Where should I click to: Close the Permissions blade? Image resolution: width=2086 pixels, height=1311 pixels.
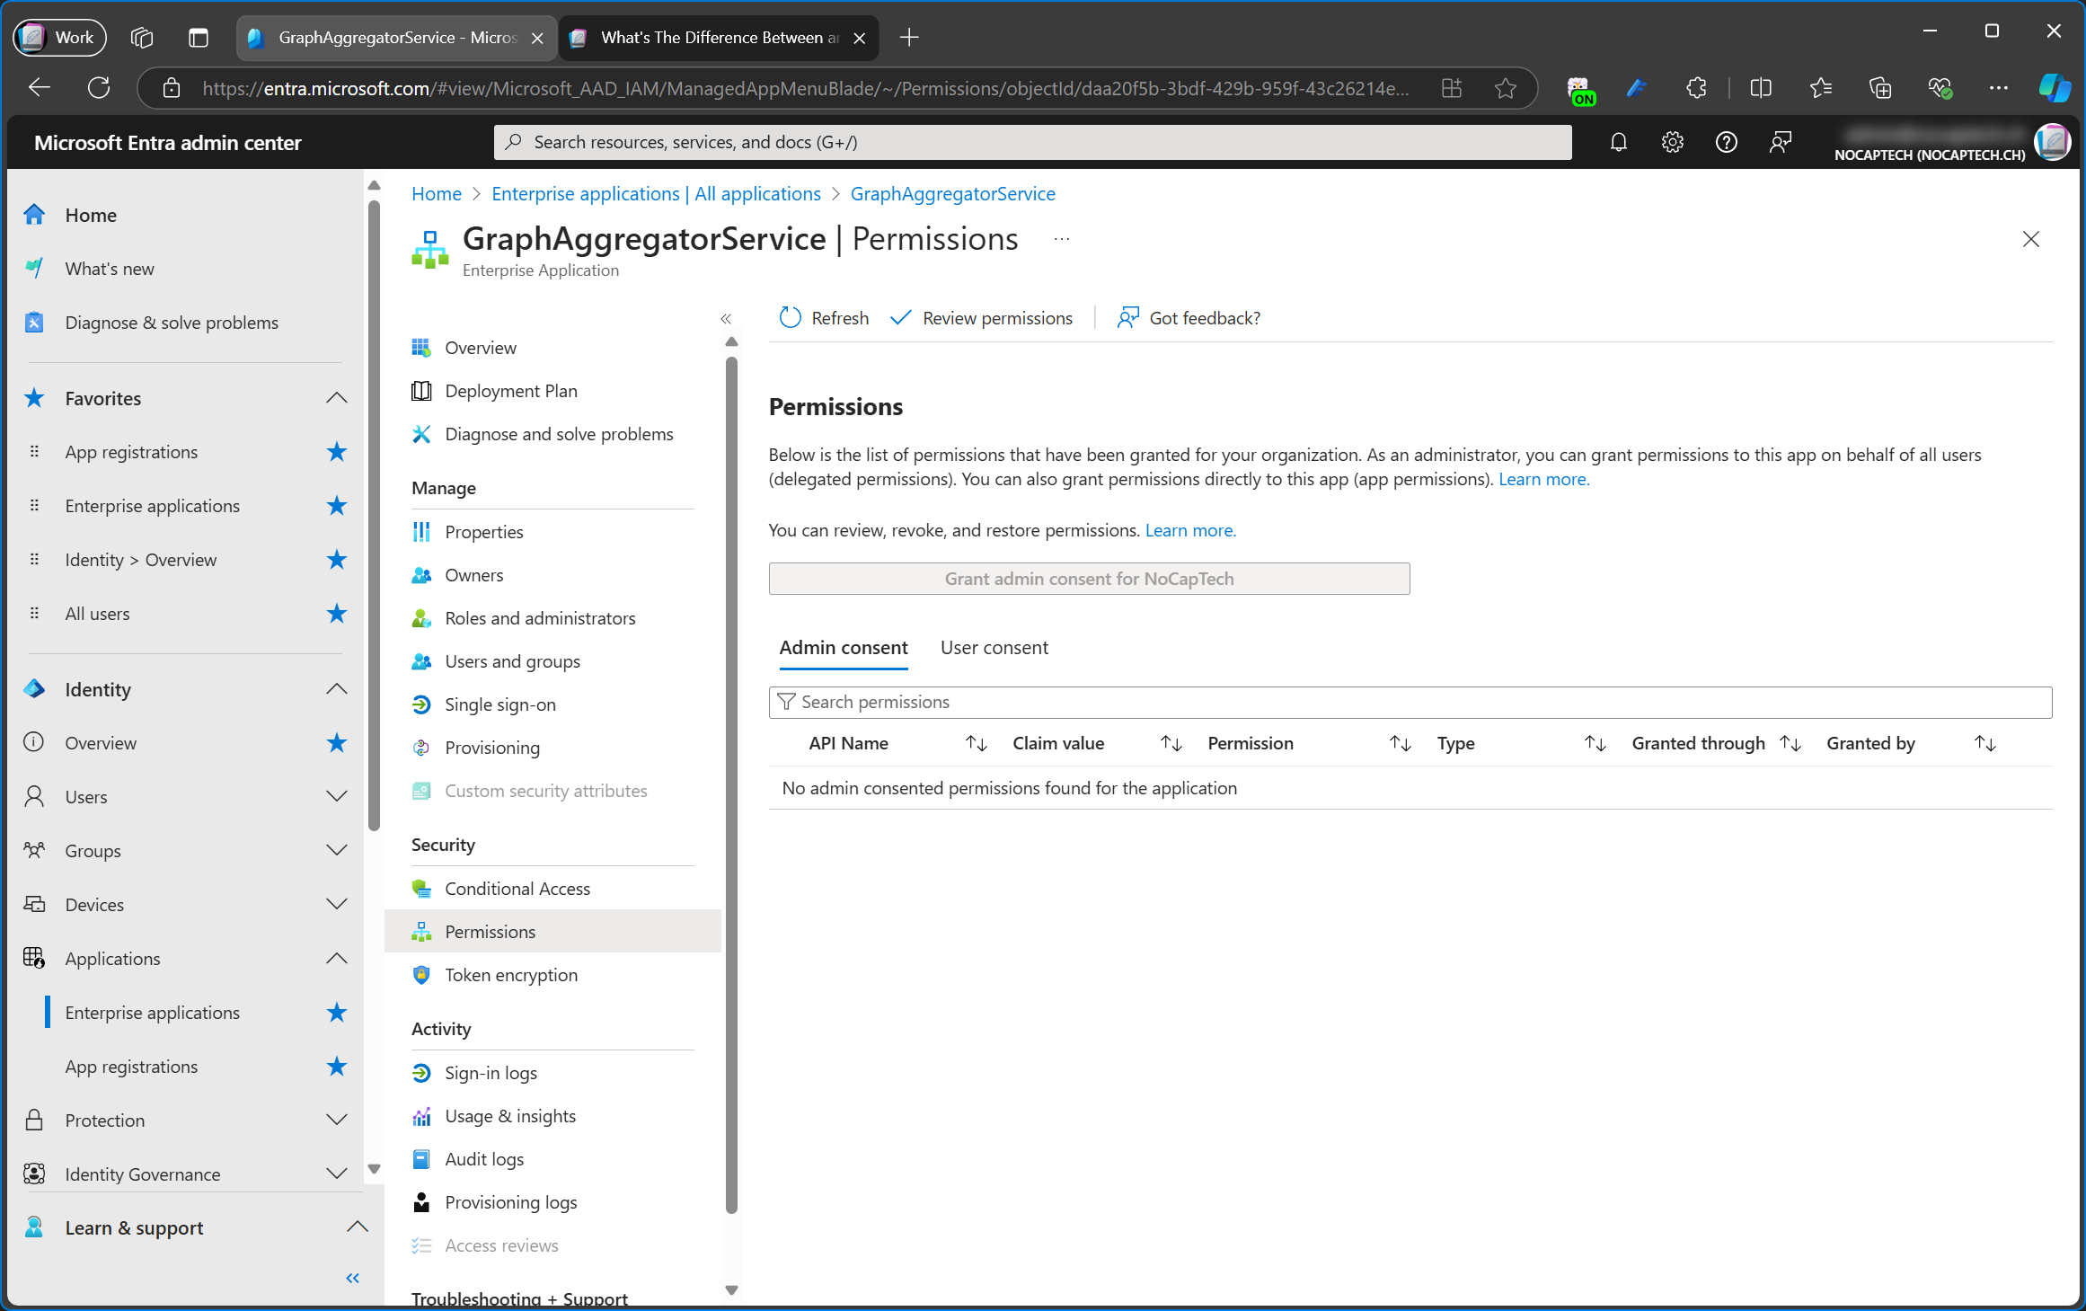2030,239
